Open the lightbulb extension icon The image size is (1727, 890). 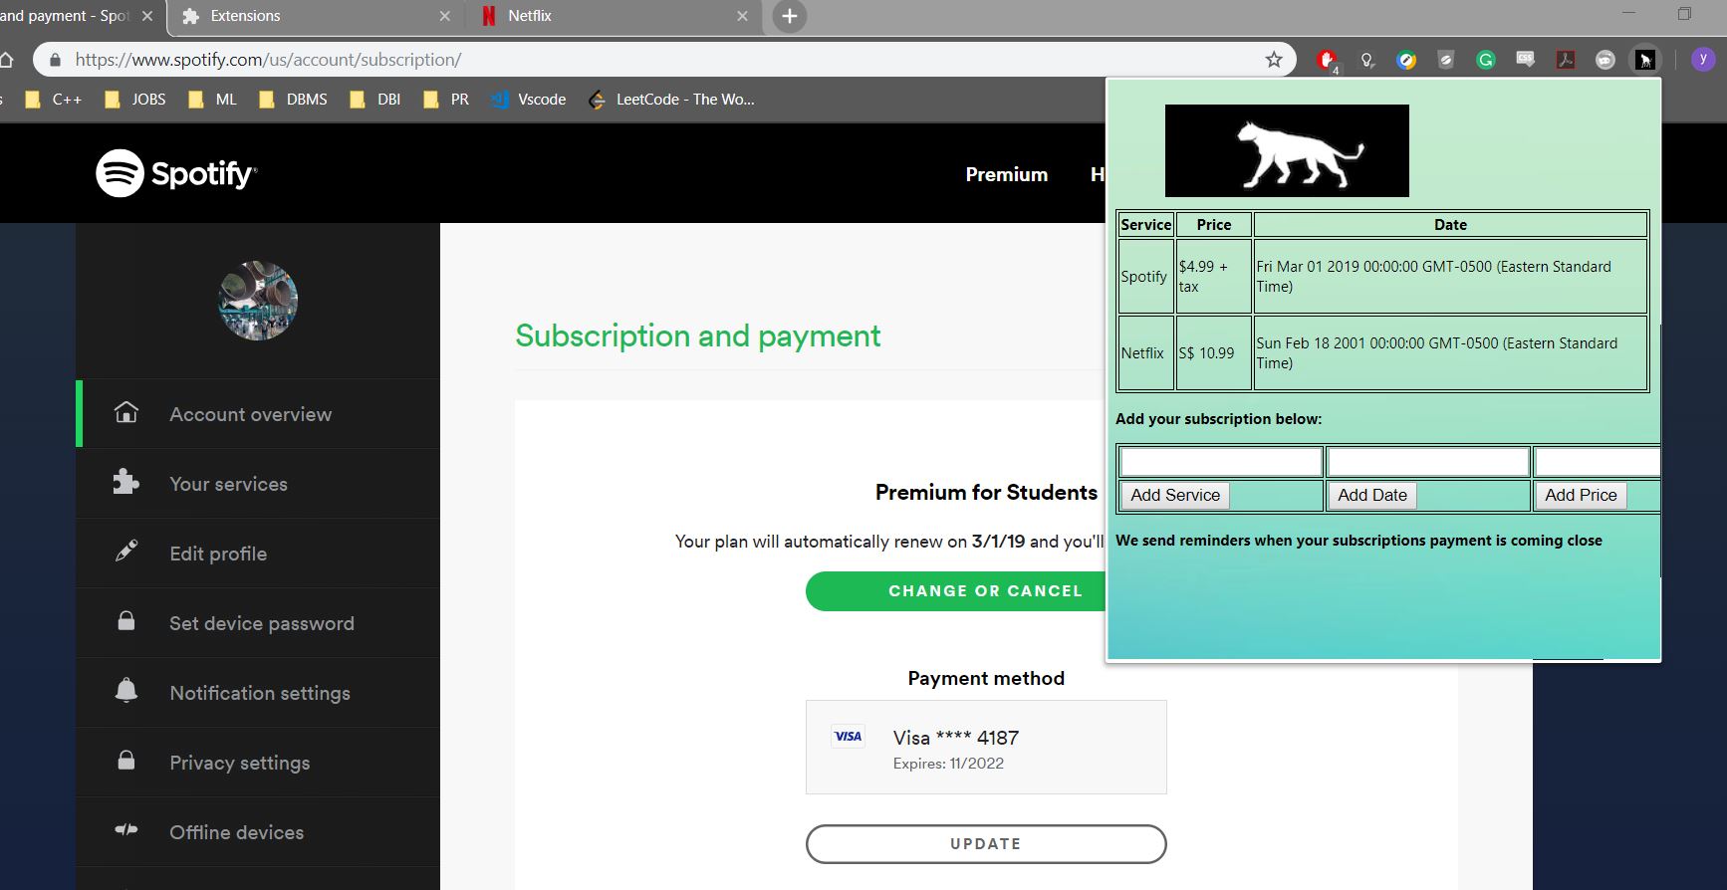pos(1367,60)
